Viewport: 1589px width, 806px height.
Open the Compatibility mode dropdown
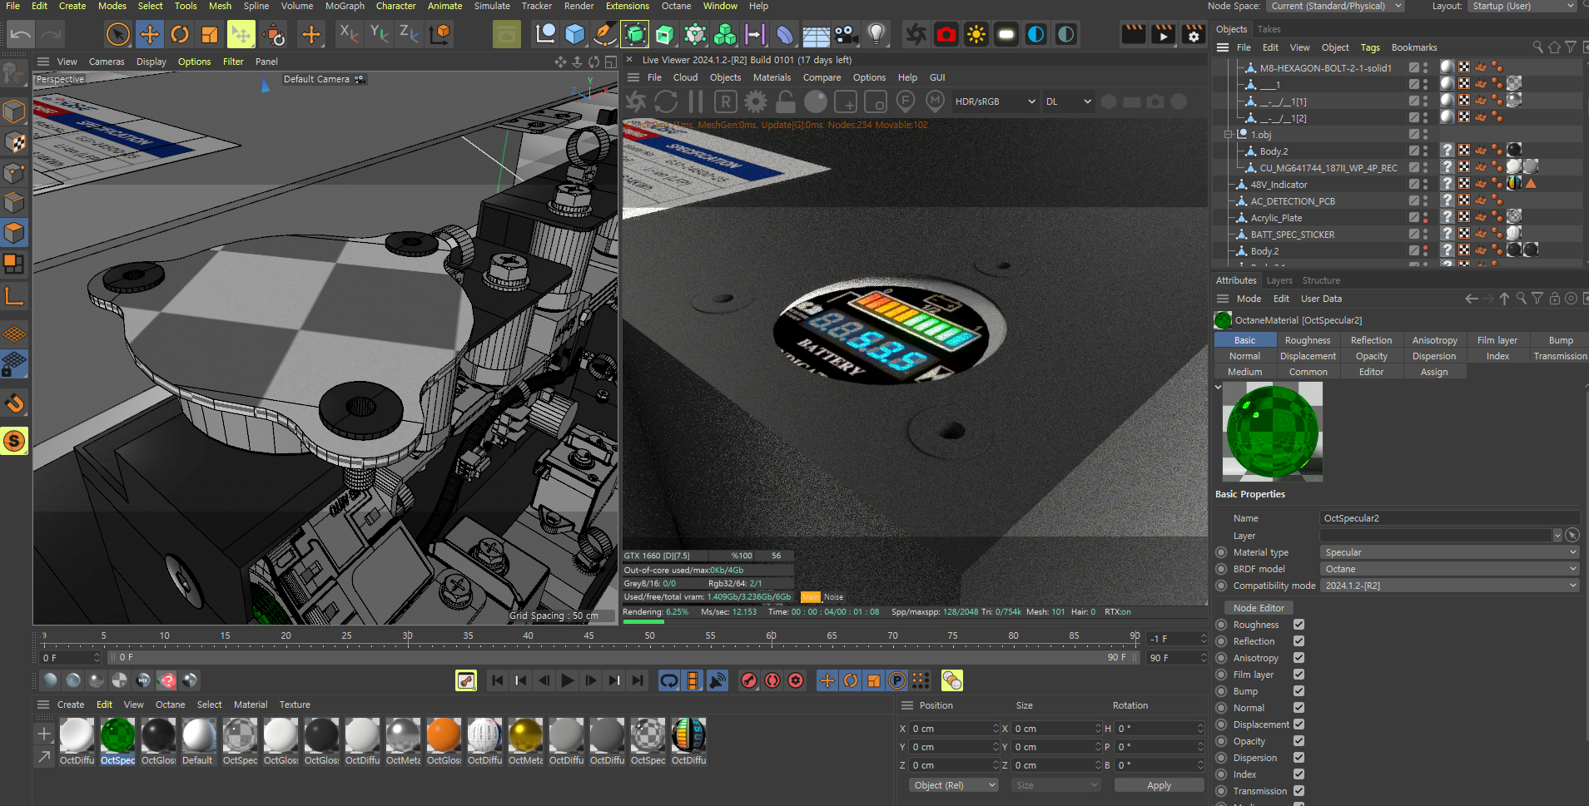[1449, 586]
